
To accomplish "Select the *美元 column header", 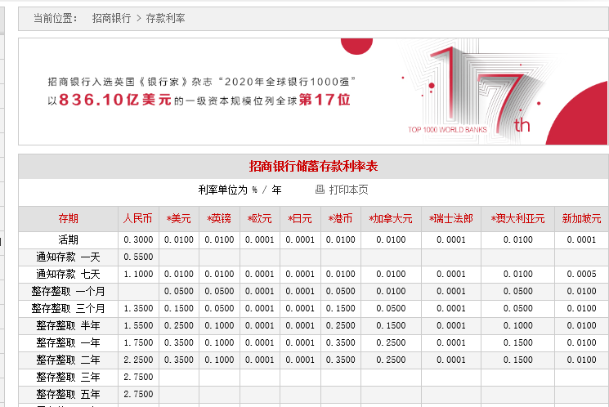I will click(179, 219).
